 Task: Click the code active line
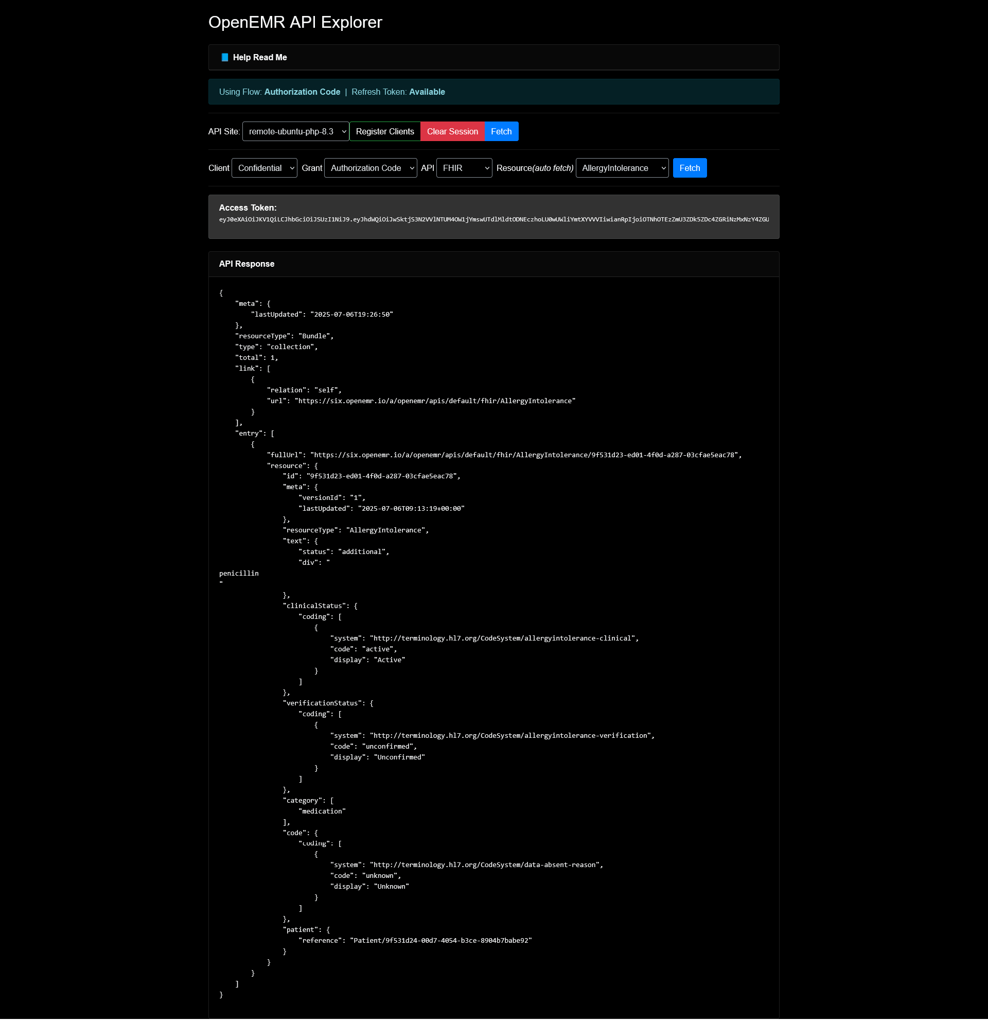point(363,649)
